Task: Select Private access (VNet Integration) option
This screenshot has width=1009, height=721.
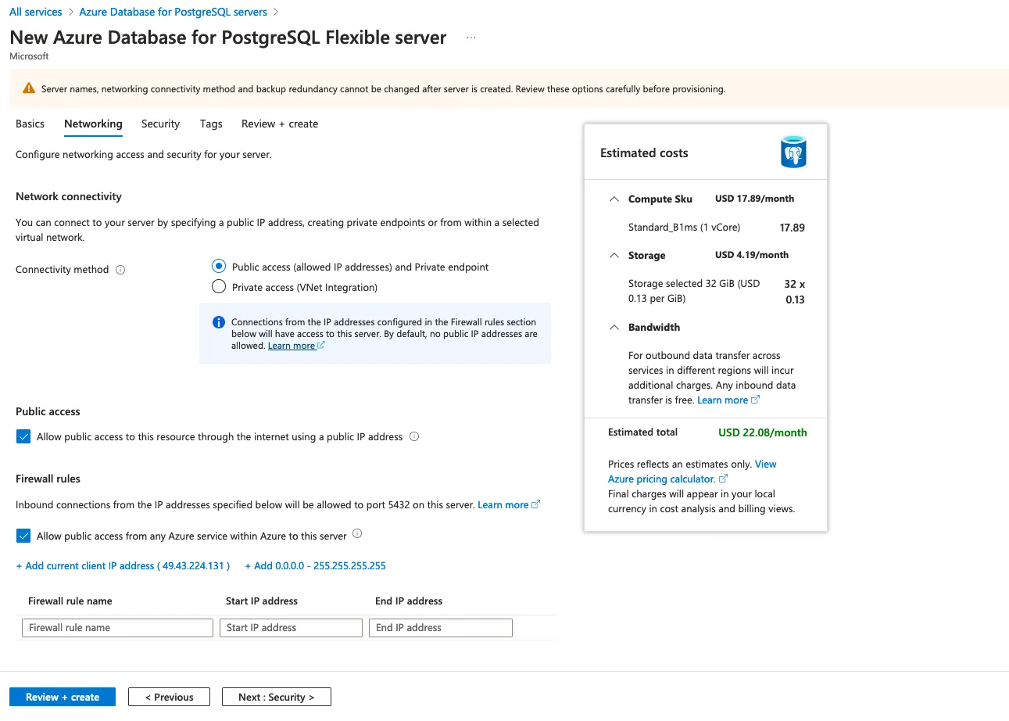Action: pyautogui.click(x=219, y=287)
